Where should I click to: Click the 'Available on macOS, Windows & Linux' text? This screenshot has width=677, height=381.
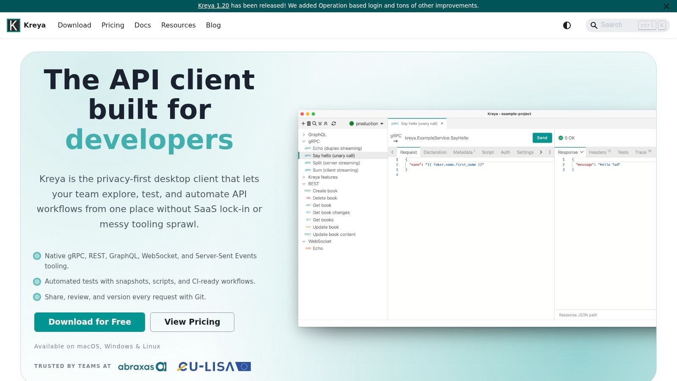tap(97, 346)
